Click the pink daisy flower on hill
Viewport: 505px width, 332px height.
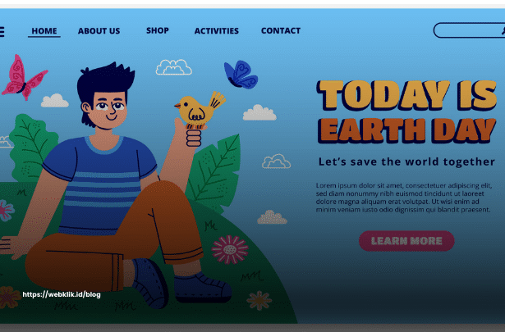[x=230, y=249]
